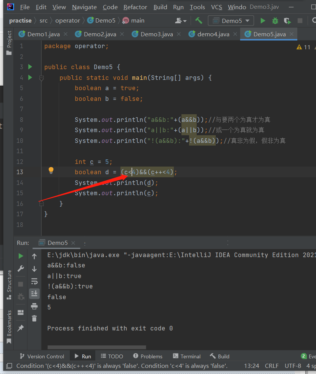Click the stop icon in Run panel

pyautogui.click(x=21, y=284)
